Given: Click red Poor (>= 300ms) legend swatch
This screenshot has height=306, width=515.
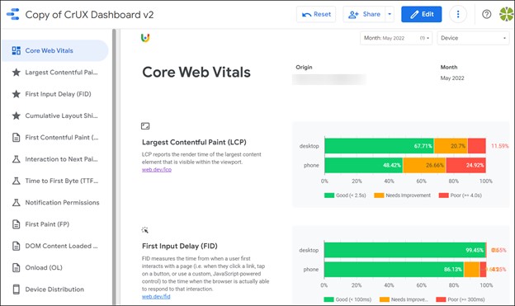Looking at the screenshot, I should [x=441, y=299].
